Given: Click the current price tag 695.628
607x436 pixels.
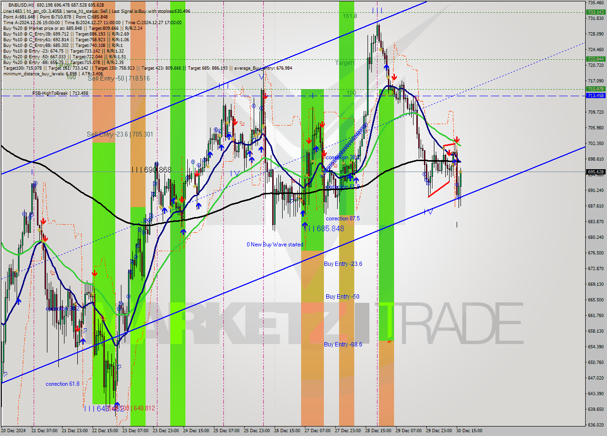Looking at the screenshot, I should (596, 172).
